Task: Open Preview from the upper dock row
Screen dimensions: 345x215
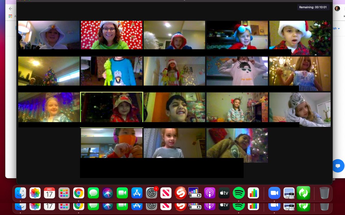Action: click(289, 193)
